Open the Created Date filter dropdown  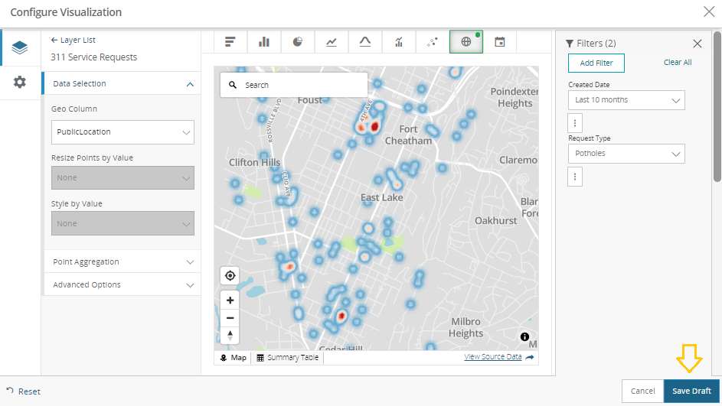click(626, 100)
